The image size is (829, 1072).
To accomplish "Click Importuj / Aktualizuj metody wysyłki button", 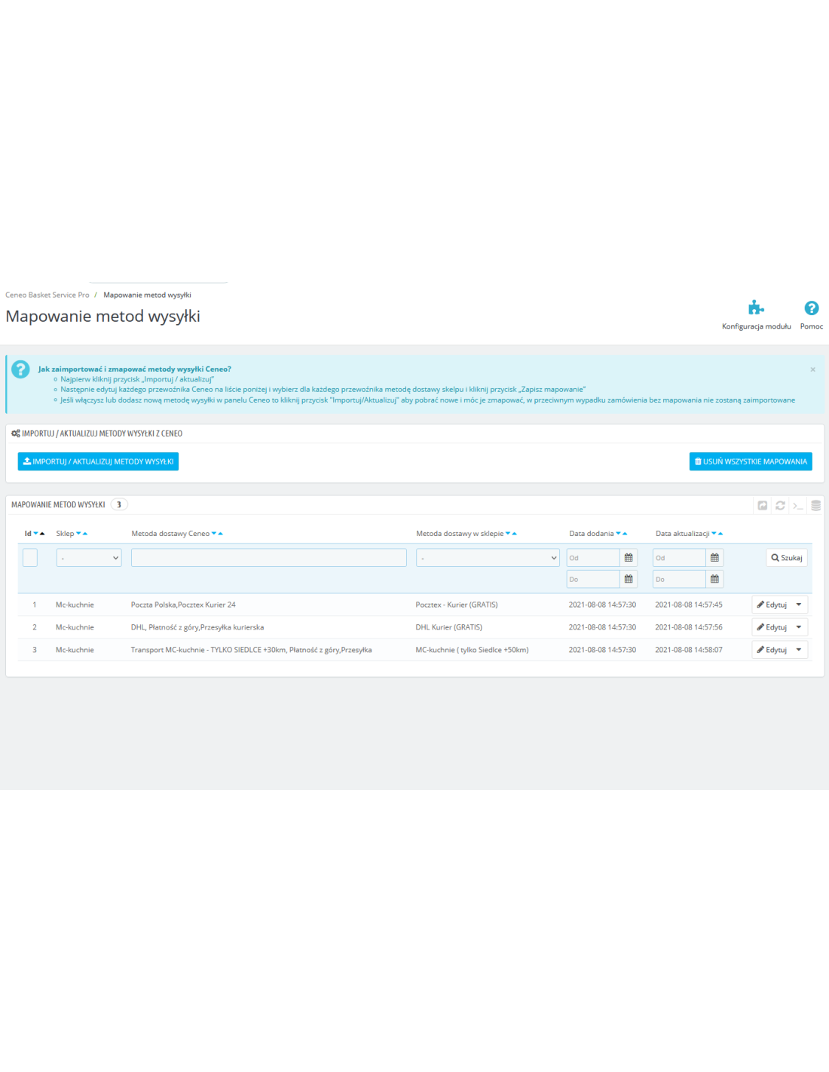I will [x=98, y=461].
